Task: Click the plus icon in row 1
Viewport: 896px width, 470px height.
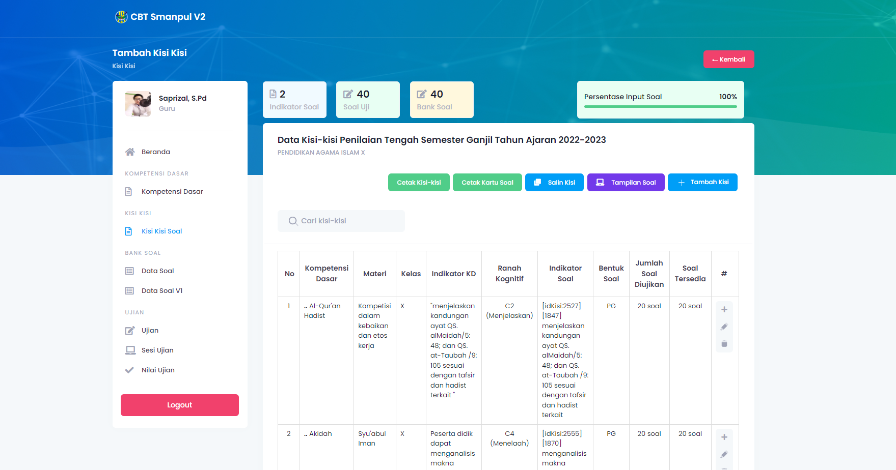Action: pyautogui.click(x=724, y=309)
